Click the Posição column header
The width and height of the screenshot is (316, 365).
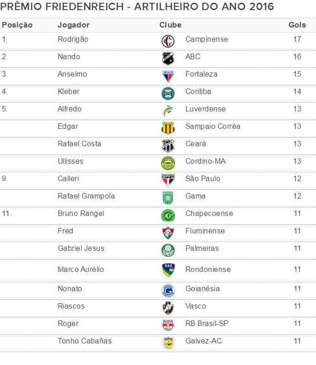17,25
